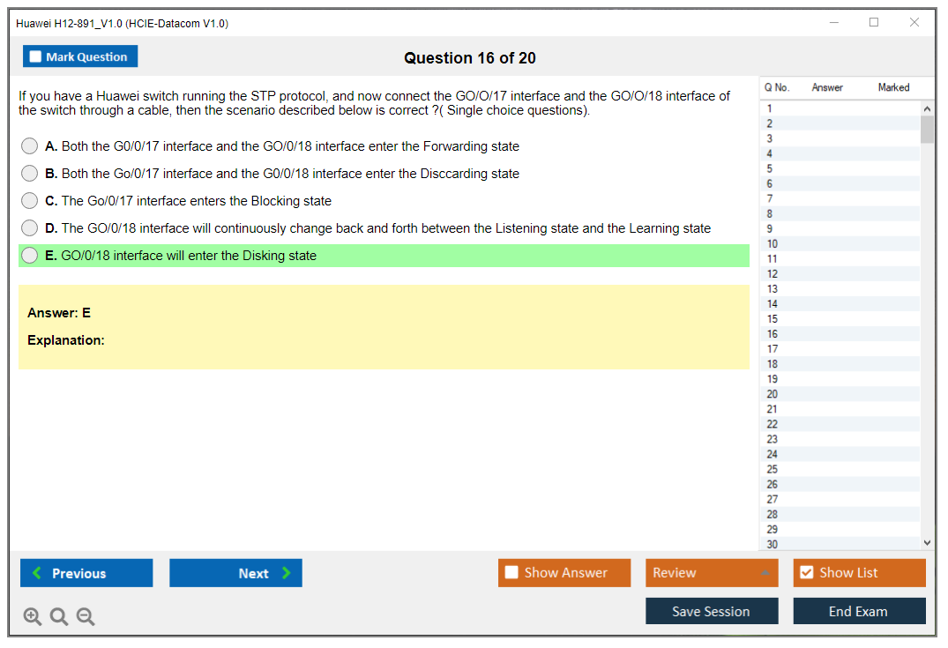
Task: Click the zoom out magnifier icon
Action: 86,616
